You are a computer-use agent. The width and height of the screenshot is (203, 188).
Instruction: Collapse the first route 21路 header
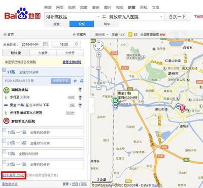click(43, 72)
